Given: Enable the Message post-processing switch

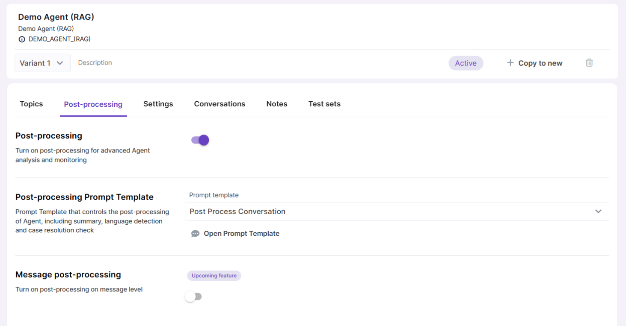Looking at the screenshot, I should click(x=193, y=297).
